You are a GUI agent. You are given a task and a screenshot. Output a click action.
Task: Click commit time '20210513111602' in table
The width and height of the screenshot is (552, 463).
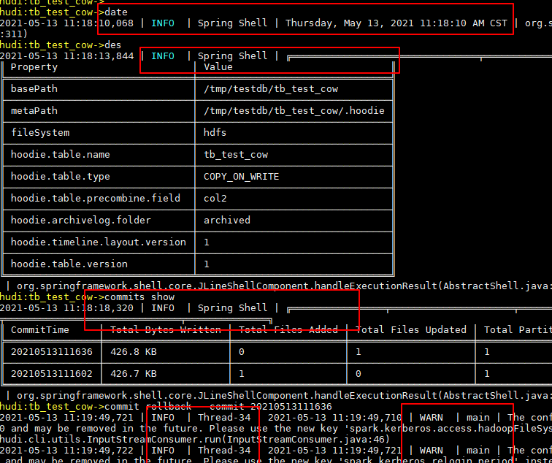coord(51,374)
